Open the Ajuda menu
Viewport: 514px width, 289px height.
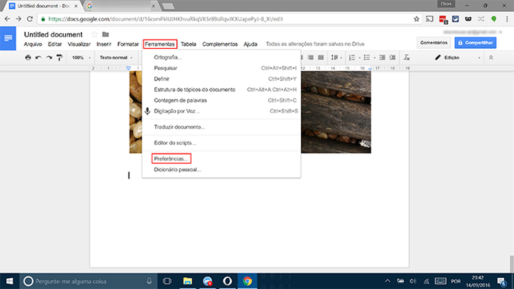pyautogui.click(x=250, y=44)
